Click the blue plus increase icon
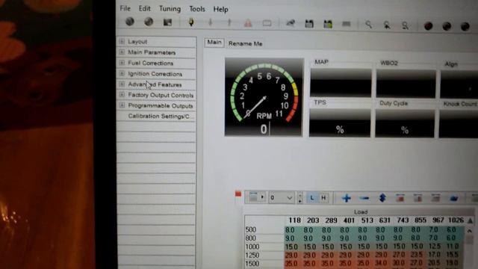The width and height of the screenshot is (478, 269). point(347,198)
